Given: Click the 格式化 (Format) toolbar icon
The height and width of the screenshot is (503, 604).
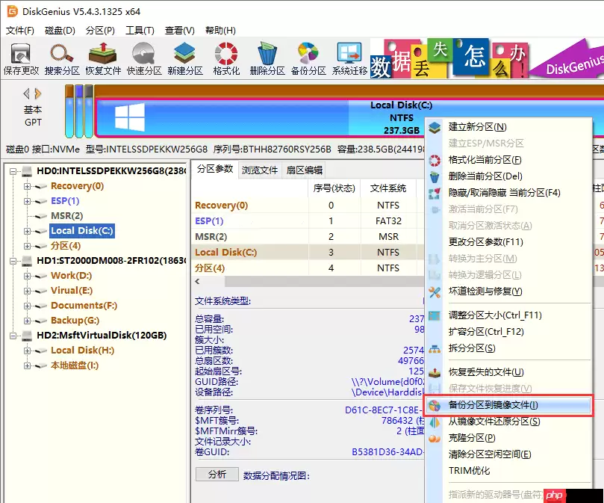Looking at the screenshot, I should click(x=226, y=59).
